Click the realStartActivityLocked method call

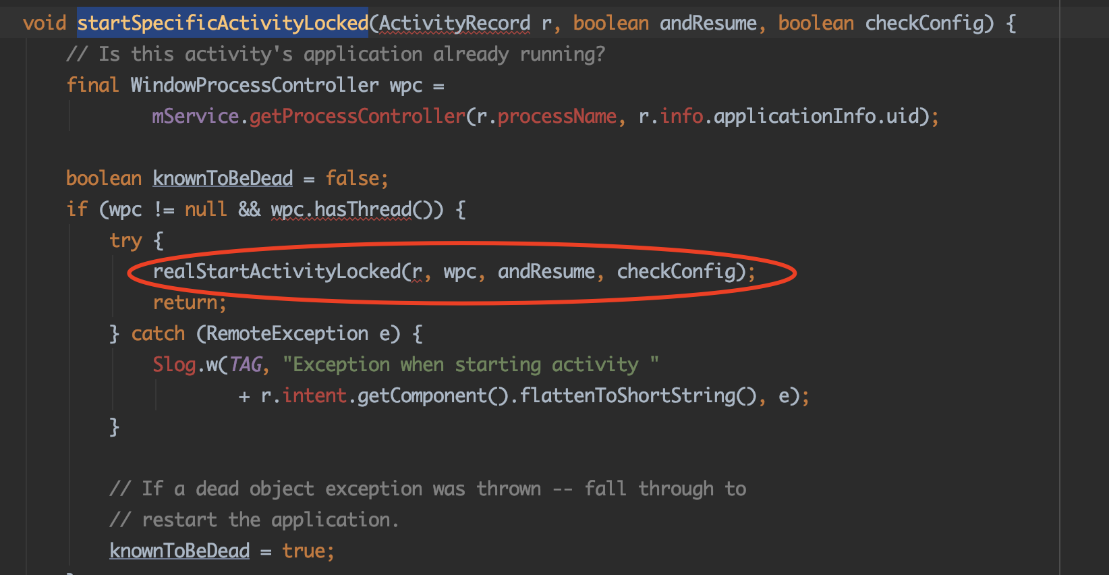coord(277,271)
